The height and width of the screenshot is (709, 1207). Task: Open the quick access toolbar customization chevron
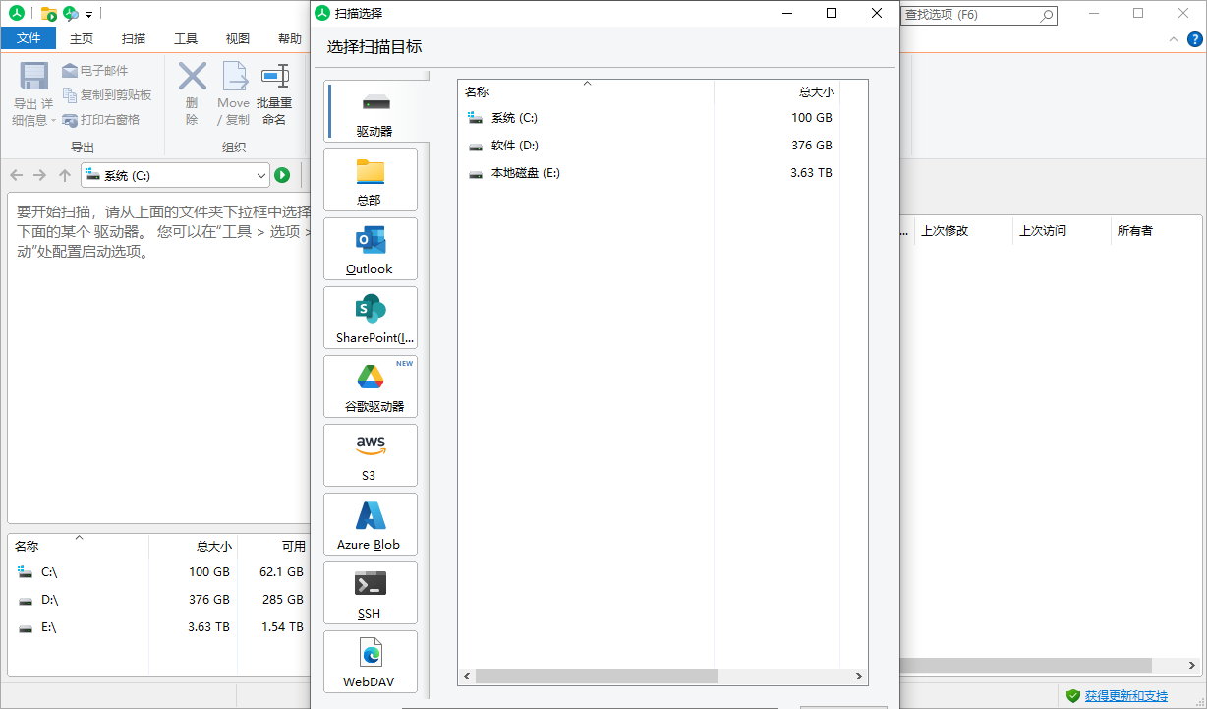click(90, 14)
